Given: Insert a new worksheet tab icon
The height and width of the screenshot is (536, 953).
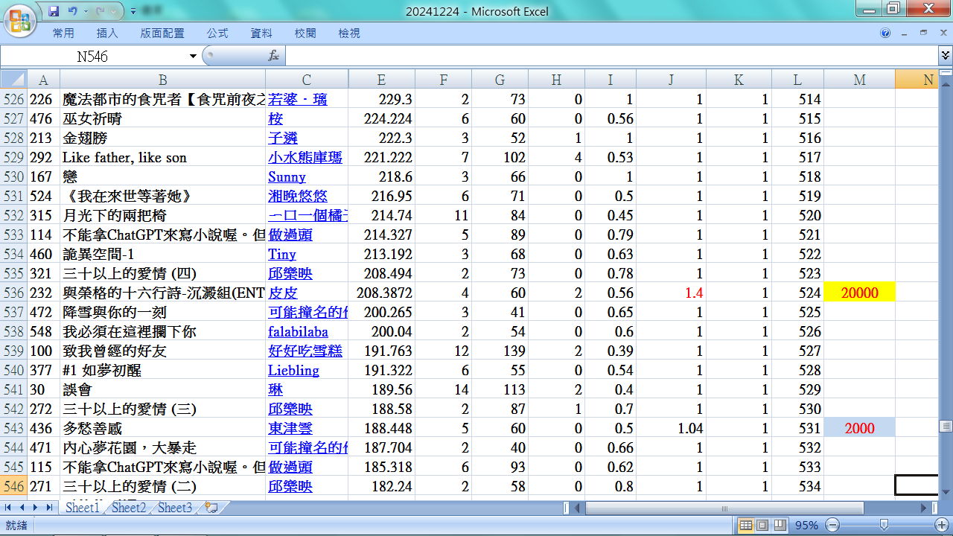Looking at the screenshot, I should click(211, 508).
